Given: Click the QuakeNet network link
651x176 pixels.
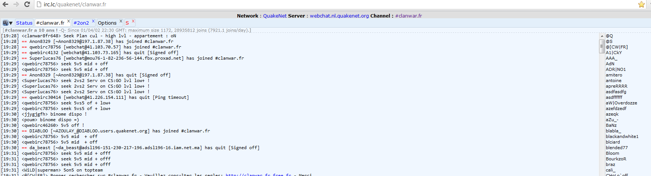Looking at the screenshot, I should point(275,16).
